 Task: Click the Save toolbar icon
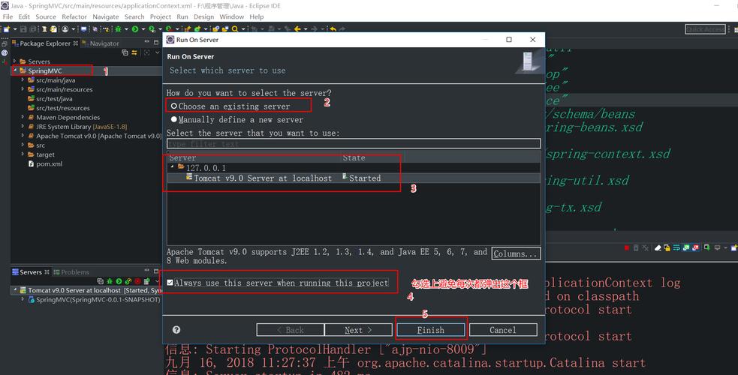(x=23, y=28)
